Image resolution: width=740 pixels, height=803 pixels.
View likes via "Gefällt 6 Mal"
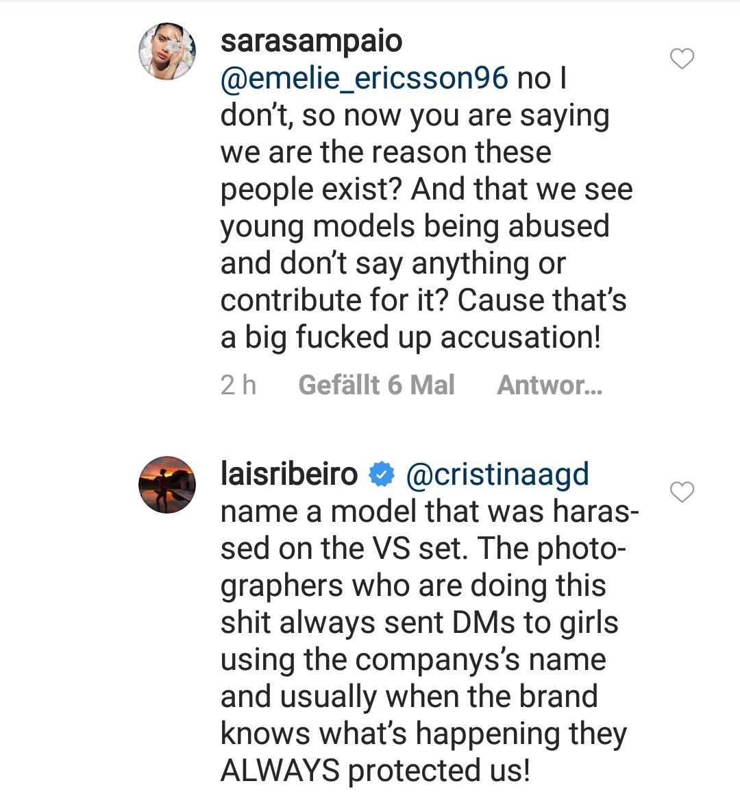click(376, 385)
